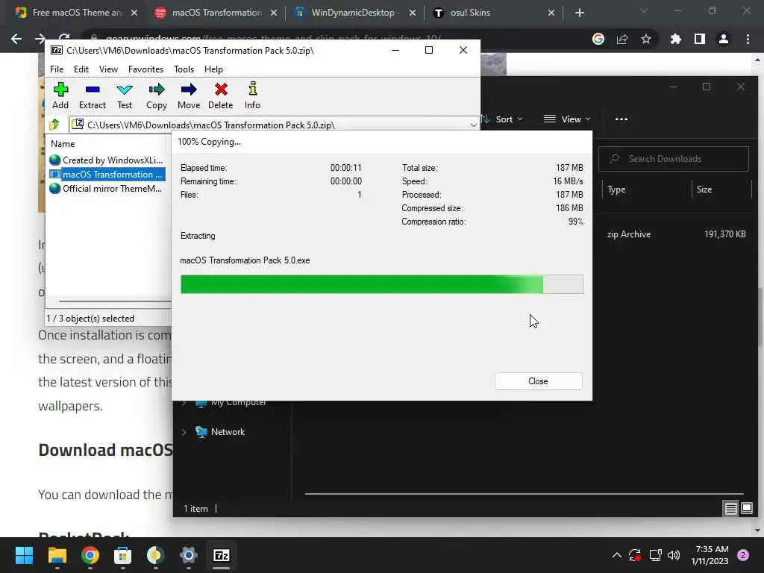
Task: Open the Favorites menu in 7-Zip
Action: [x=145, y=69]
